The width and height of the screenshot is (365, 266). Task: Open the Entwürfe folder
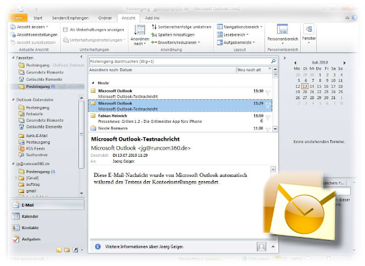(31, 114)
